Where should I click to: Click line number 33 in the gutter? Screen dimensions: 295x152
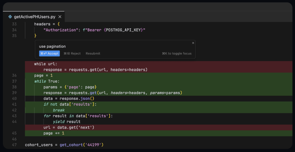(14, 24)
